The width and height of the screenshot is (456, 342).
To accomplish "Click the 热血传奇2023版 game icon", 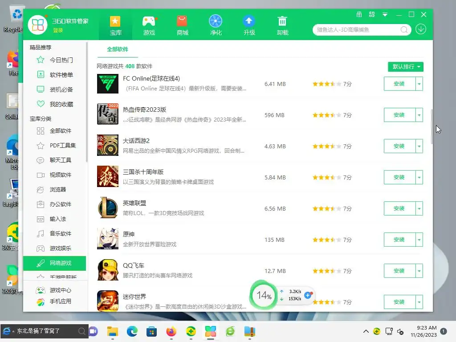I will (108, 114).
